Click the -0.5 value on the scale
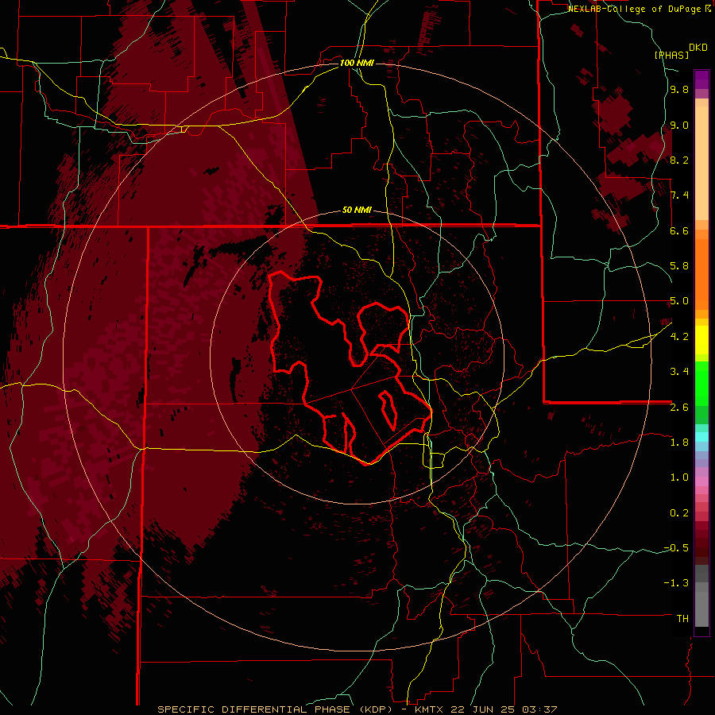This screenshot has width=715, height=715. coord(676,548)
